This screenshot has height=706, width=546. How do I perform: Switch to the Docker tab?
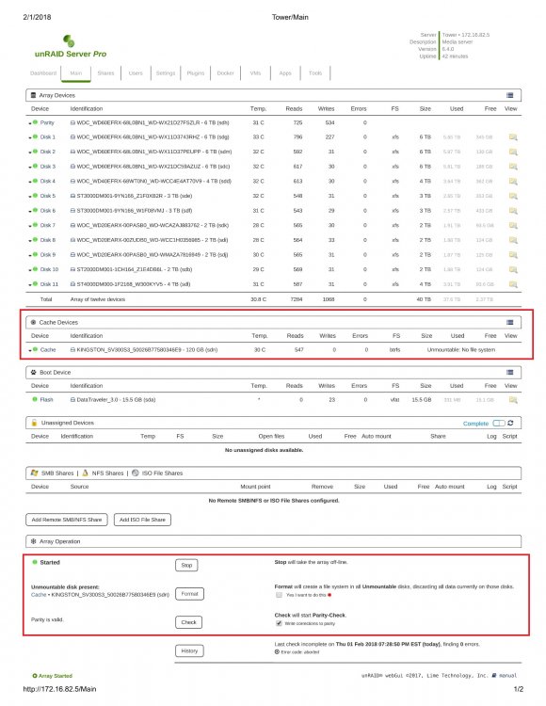coord(226,72)
